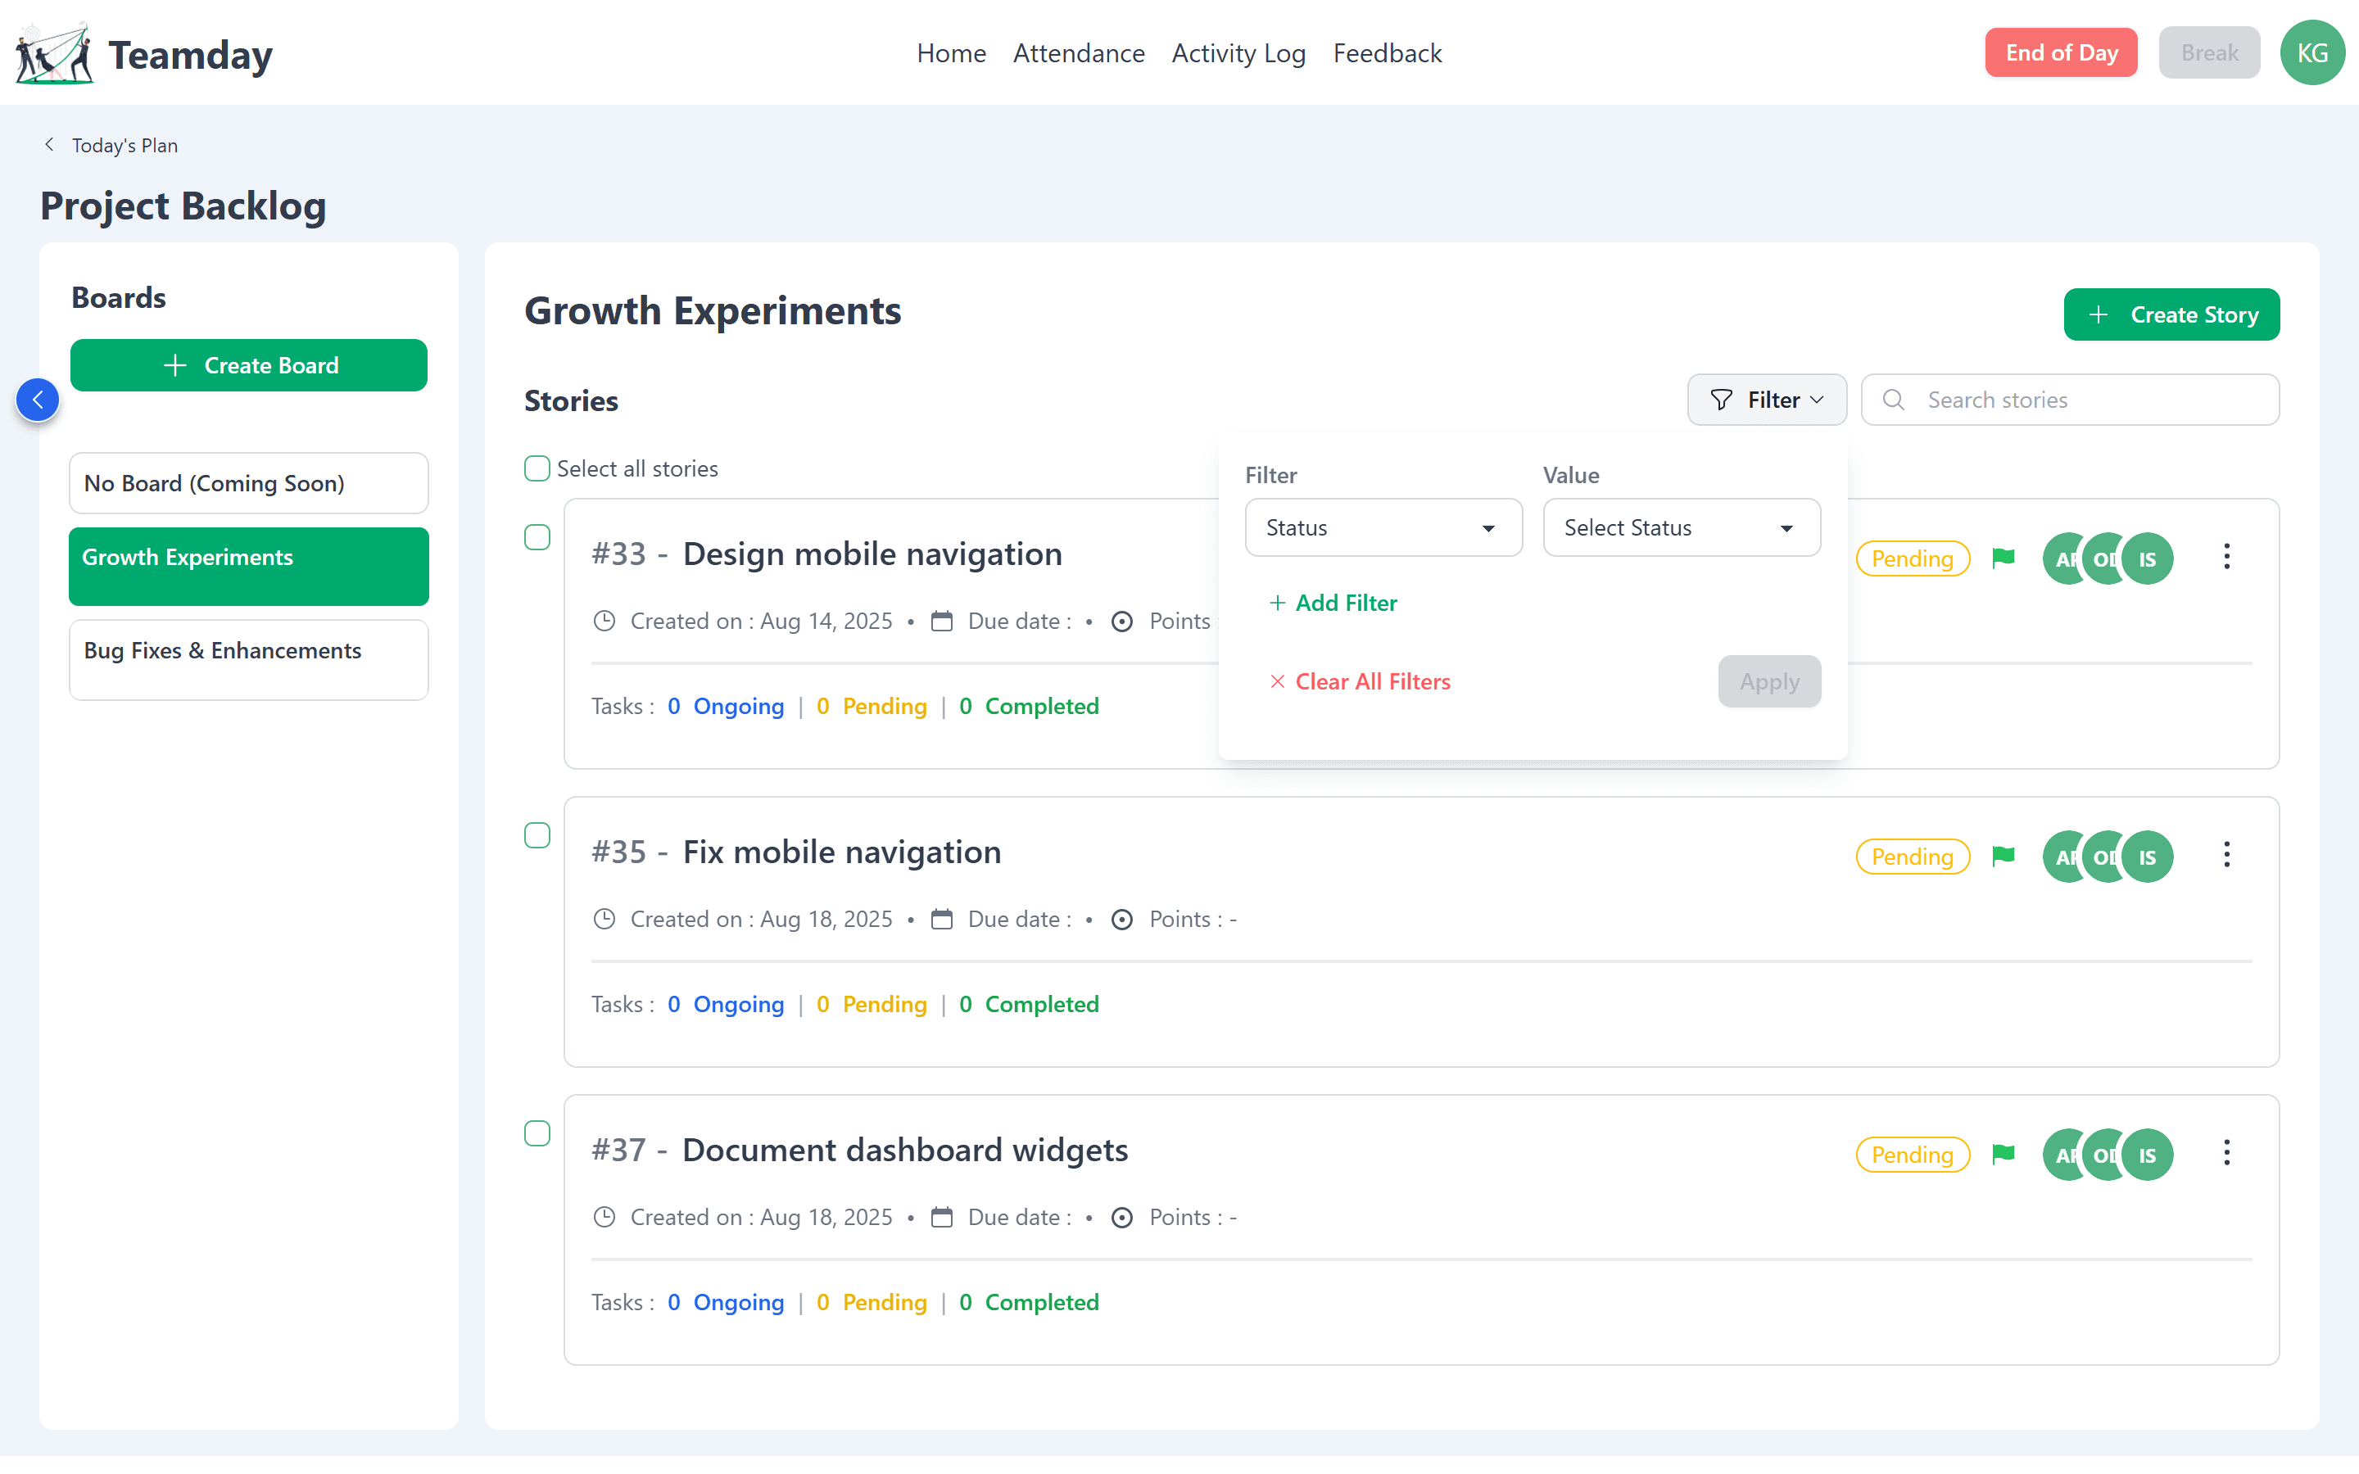Open three-dot menu for story #35
The height and width of the screenshot is (1474, 2359).
[2226, 855]
